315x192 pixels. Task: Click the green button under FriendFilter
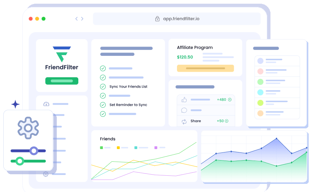[62, 81]
